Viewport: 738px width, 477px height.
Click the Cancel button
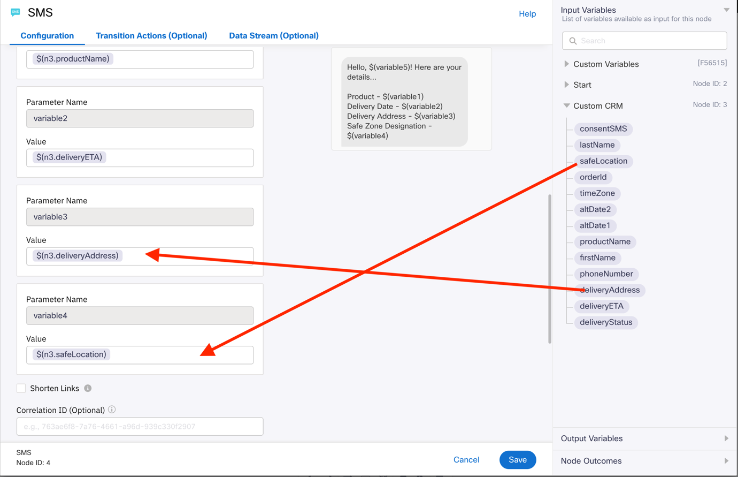[466, 460]
